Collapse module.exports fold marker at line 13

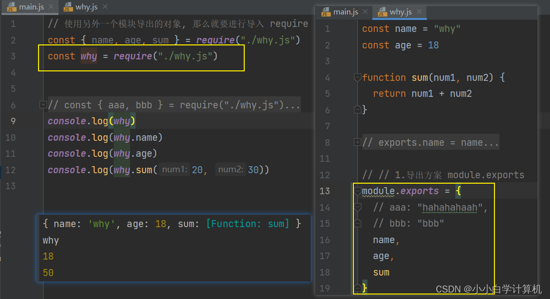point(357,191)
